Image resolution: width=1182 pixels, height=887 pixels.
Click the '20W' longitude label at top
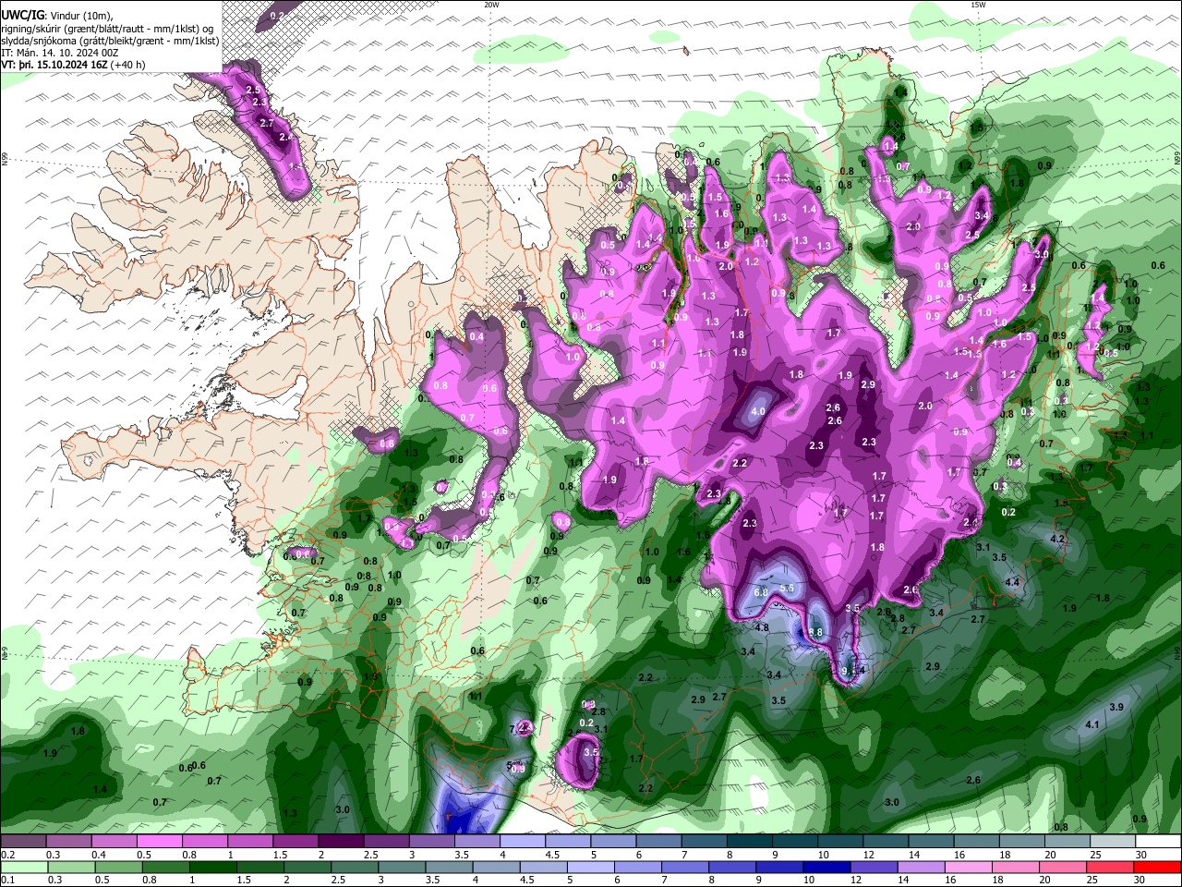[491, 5]
